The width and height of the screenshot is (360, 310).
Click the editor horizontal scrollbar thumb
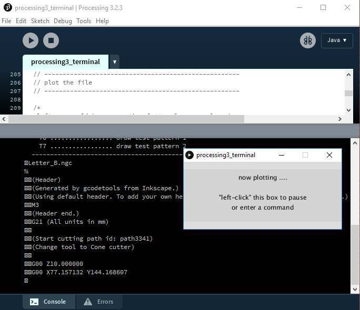coord(126,119)
